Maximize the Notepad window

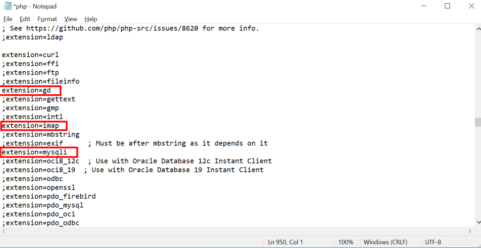(447, 6)
